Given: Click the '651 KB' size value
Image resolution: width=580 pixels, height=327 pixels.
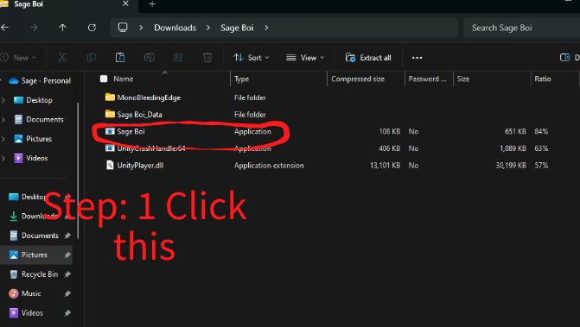Looking at the screenshot, I should coord(515,131).
